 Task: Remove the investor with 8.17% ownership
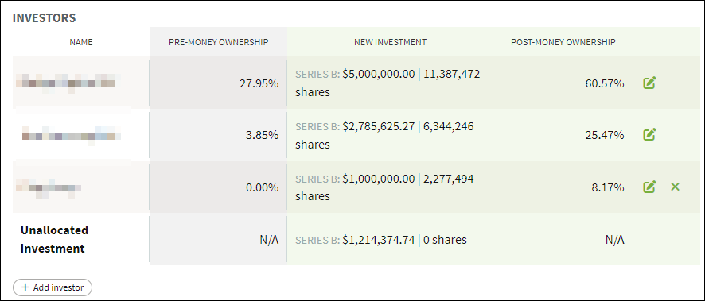[675, 187]
